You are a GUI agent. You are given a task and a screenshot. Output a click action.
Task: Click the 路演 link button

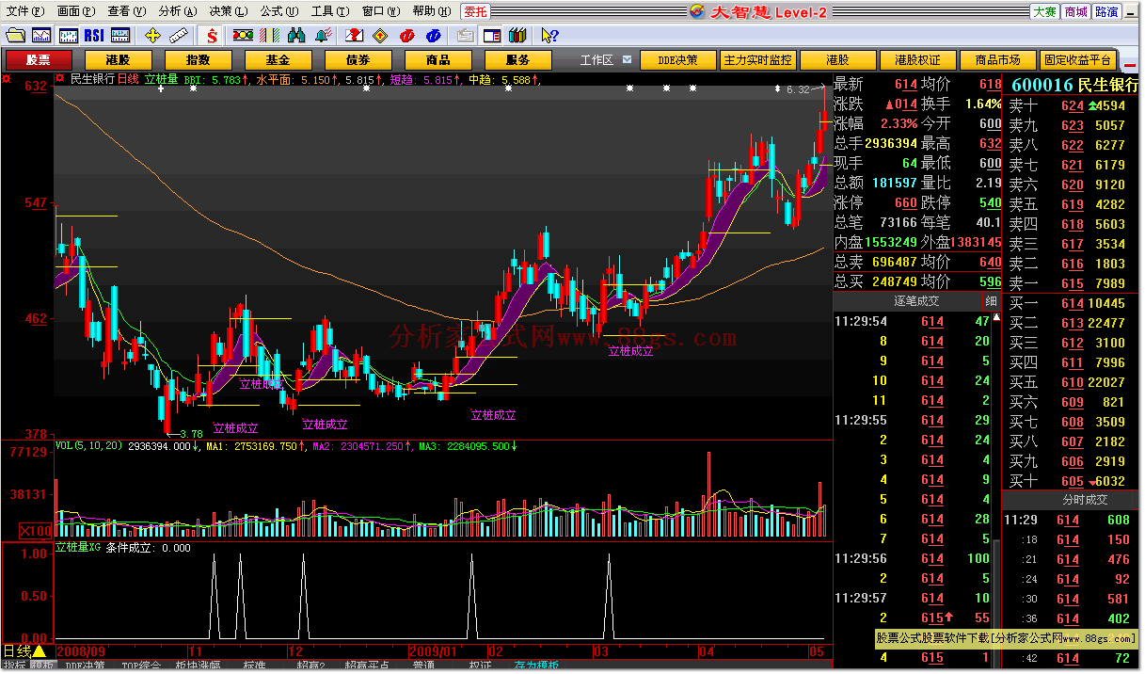[1107, 11]
